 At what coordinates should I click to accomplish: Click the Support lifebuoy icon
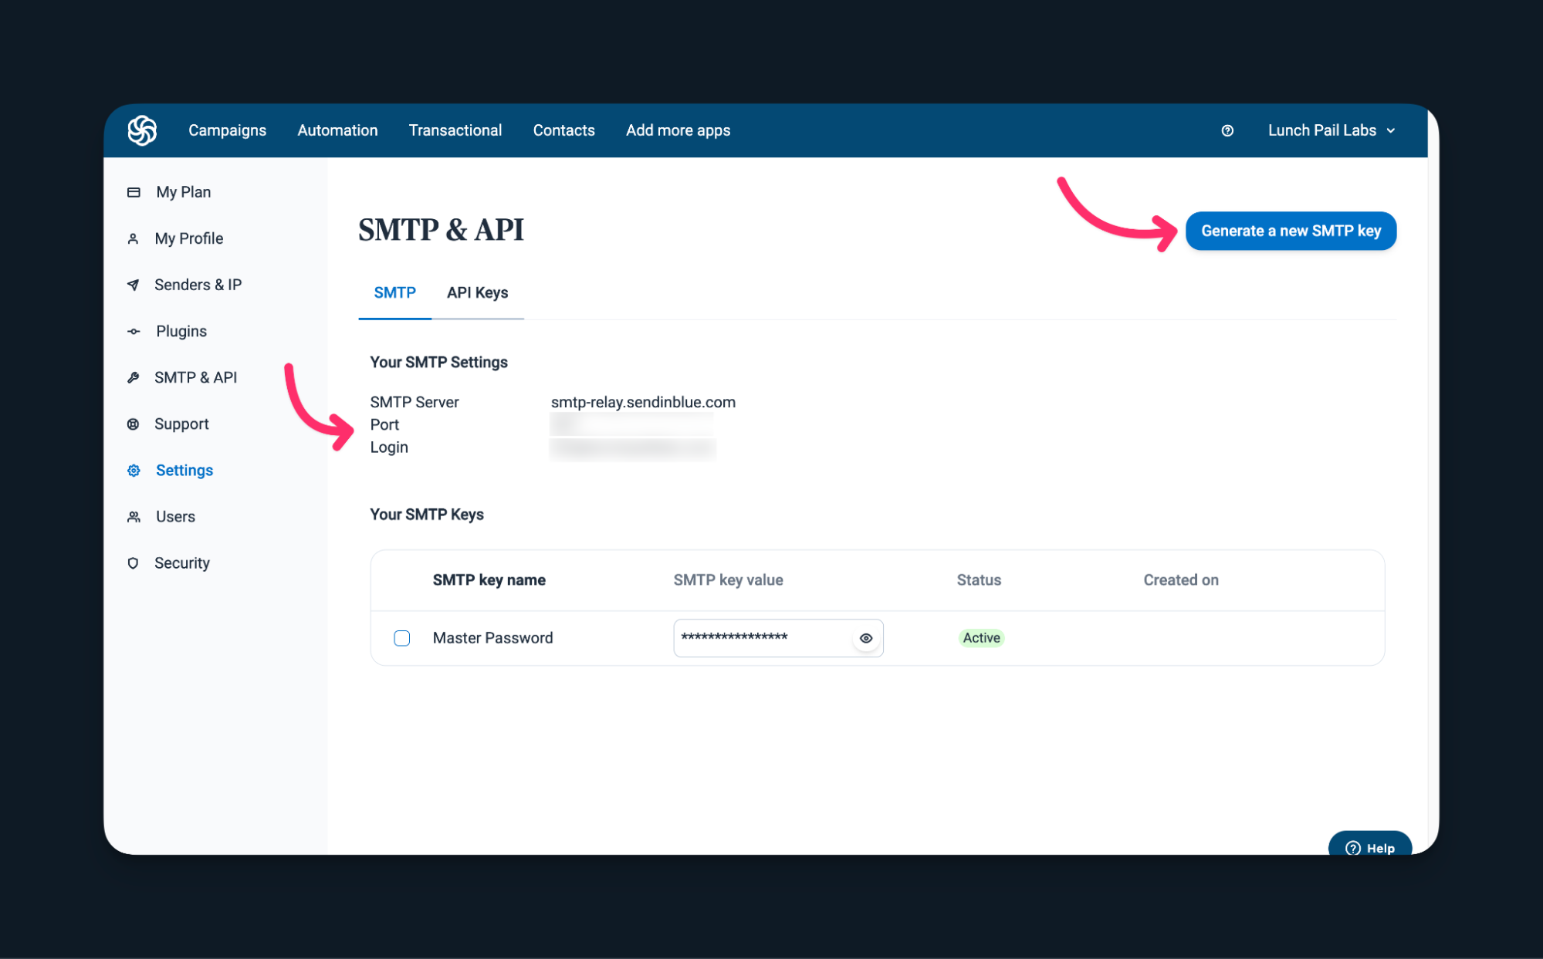point(133,424)
